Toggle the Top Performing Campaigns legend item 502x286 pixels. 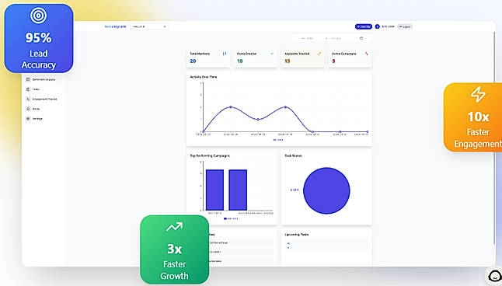(x=231, y=218)
